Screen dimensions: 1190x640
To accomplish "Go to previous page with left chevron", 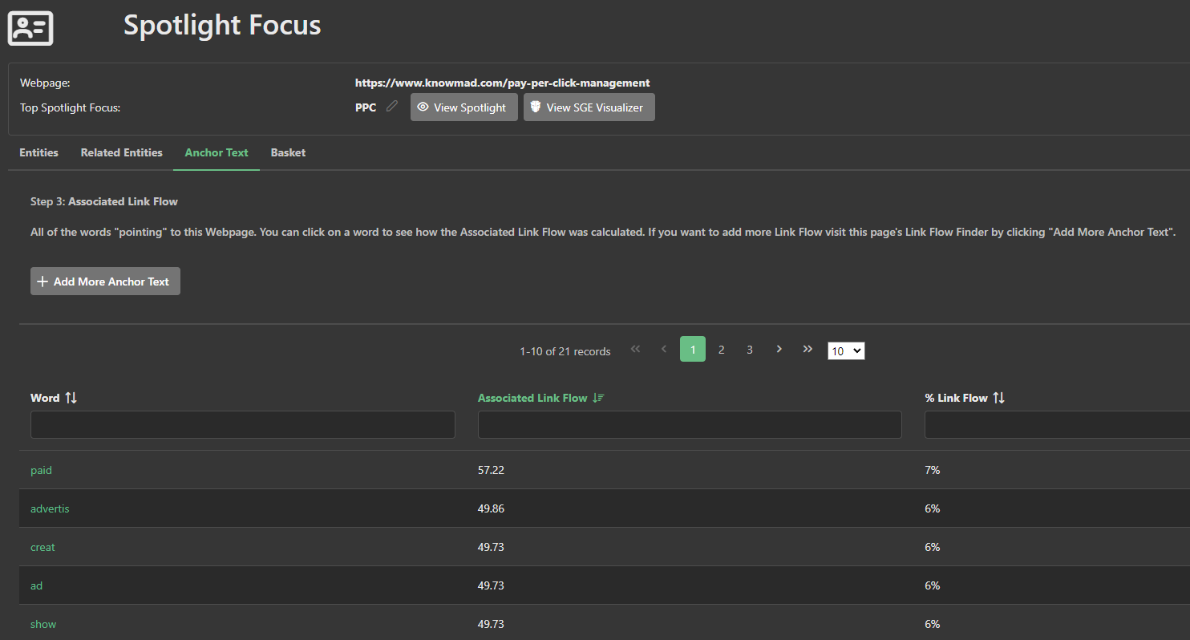I will [664, 350].
